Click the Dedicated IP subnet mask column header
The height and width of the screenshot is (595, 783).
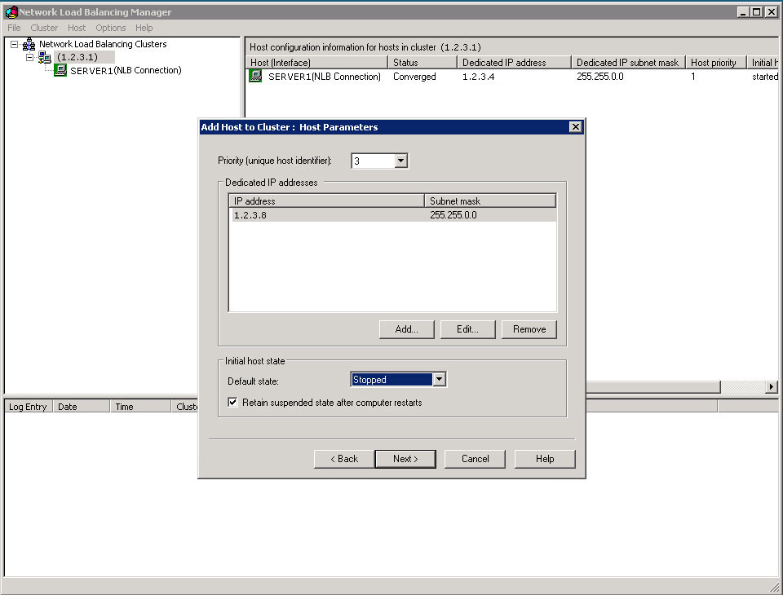click(x=628, y=63)
